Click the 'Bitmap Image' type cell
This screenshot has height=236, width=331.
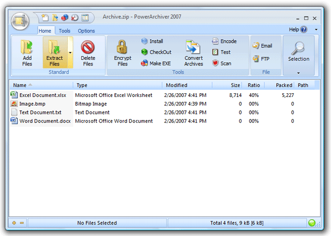coord(91,104)
